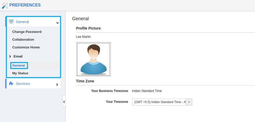This screenshot has width=255, height=122.
Task: Click the Services puzzle piece icon
Action: (11, 83)
